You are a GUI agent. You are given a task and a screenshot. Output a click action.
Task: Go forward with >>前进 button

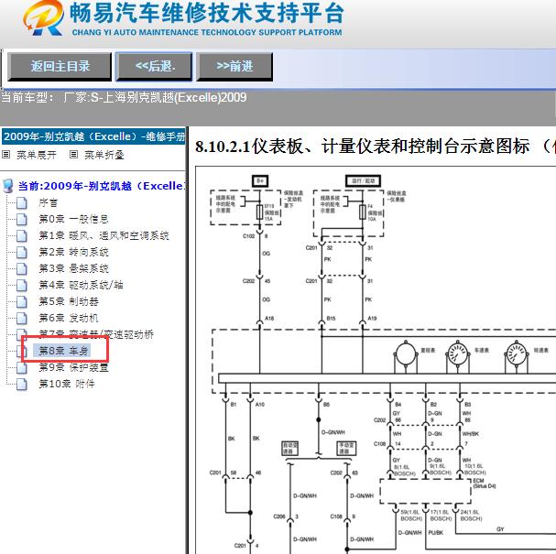pyautogui.click(x=234, y=67)
